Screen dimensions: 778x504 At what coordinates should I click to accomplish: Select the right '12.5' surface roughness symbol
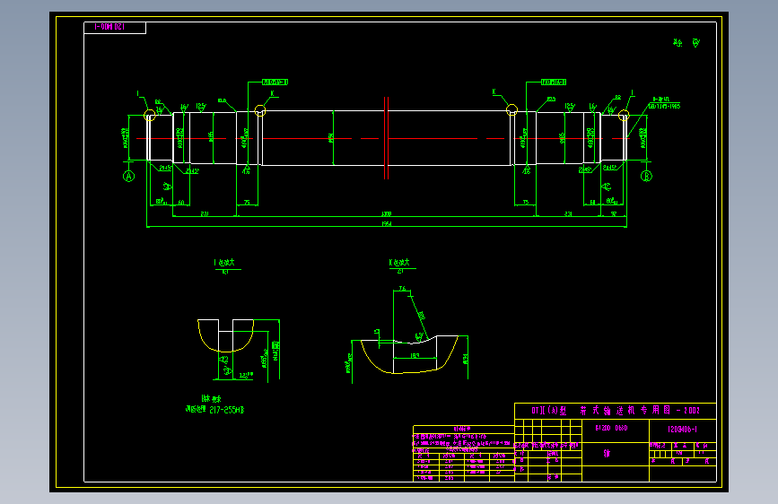(570, 107)
